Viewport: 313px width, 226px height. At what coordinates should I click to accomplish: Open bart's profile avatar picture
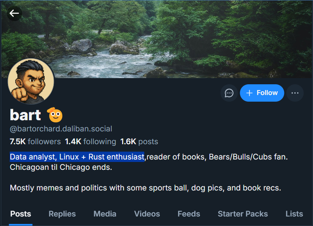coord(31,81)
